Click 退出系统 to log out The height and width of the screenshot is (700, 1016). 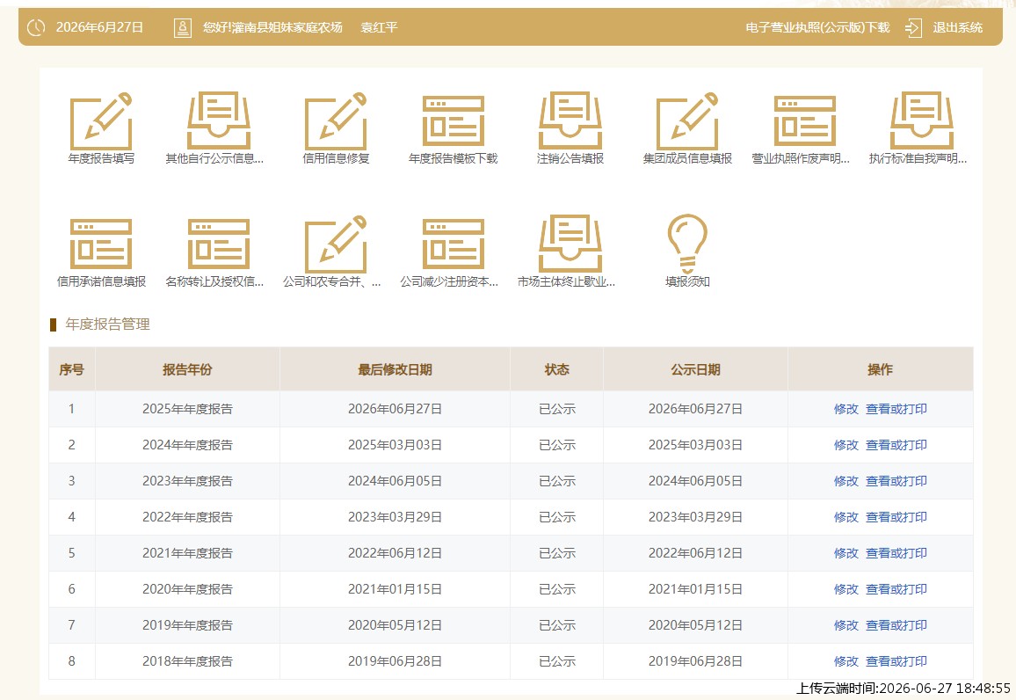click(x=958, y=27)
